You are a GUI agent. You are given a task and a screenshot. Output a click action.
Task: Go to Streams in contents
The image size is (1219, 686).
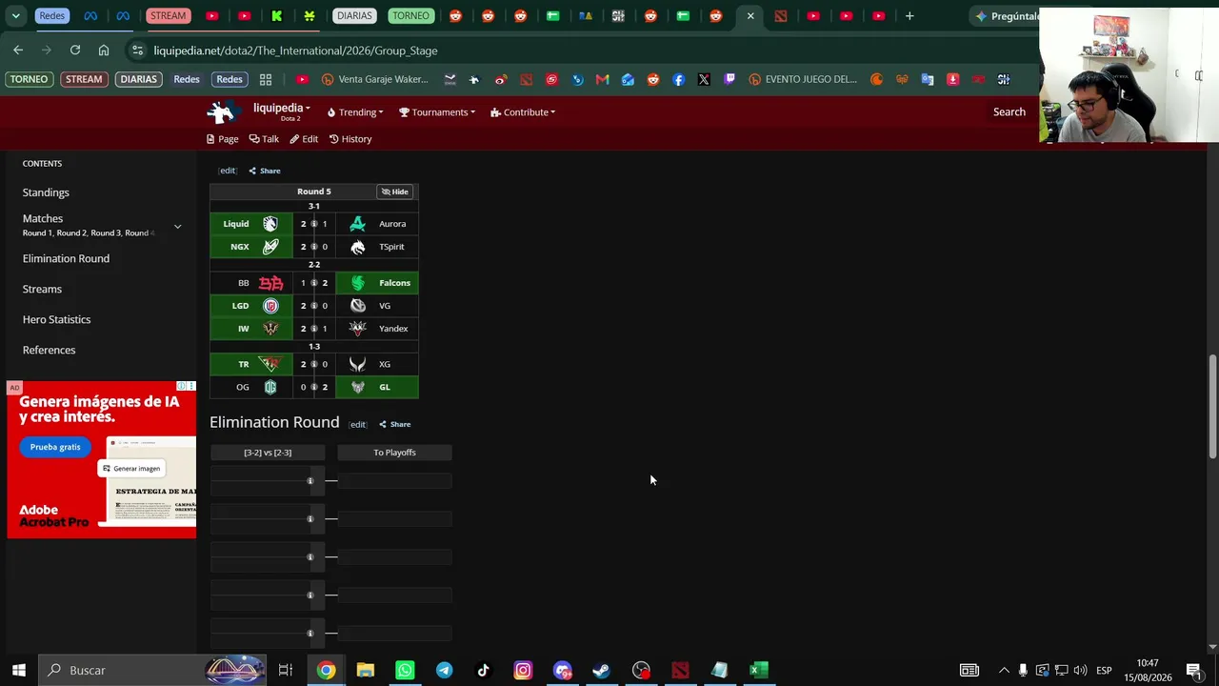42,289
